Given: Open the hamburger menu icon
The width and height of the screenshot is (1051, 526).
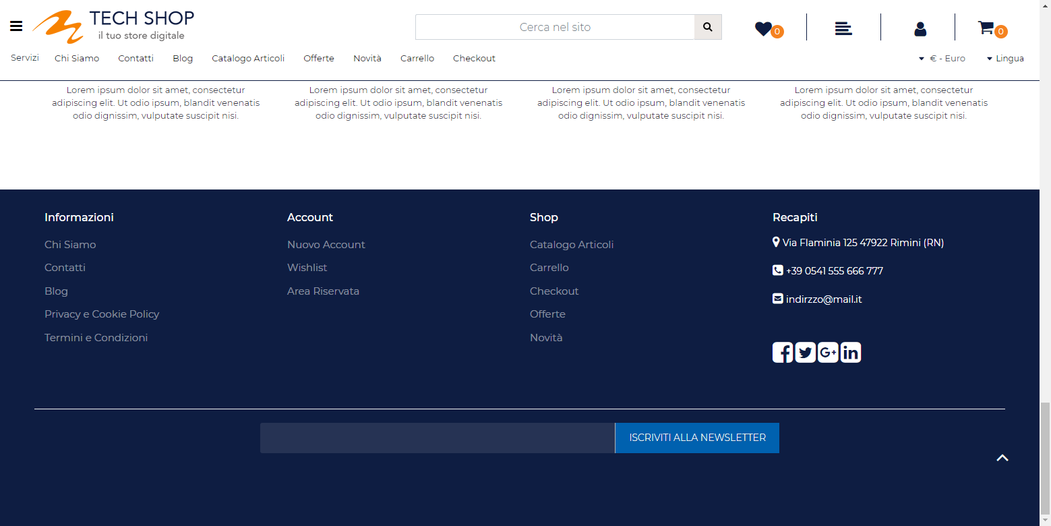Looking at the screenshot, I should pos(16,26).
